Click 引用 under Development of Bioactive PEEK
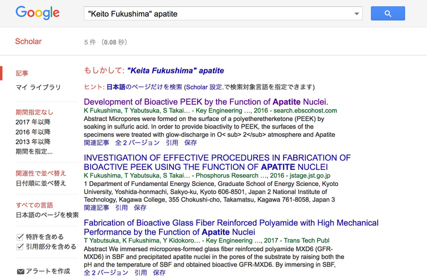This screenshot has width=427, height=276. (x=172, y=143)
